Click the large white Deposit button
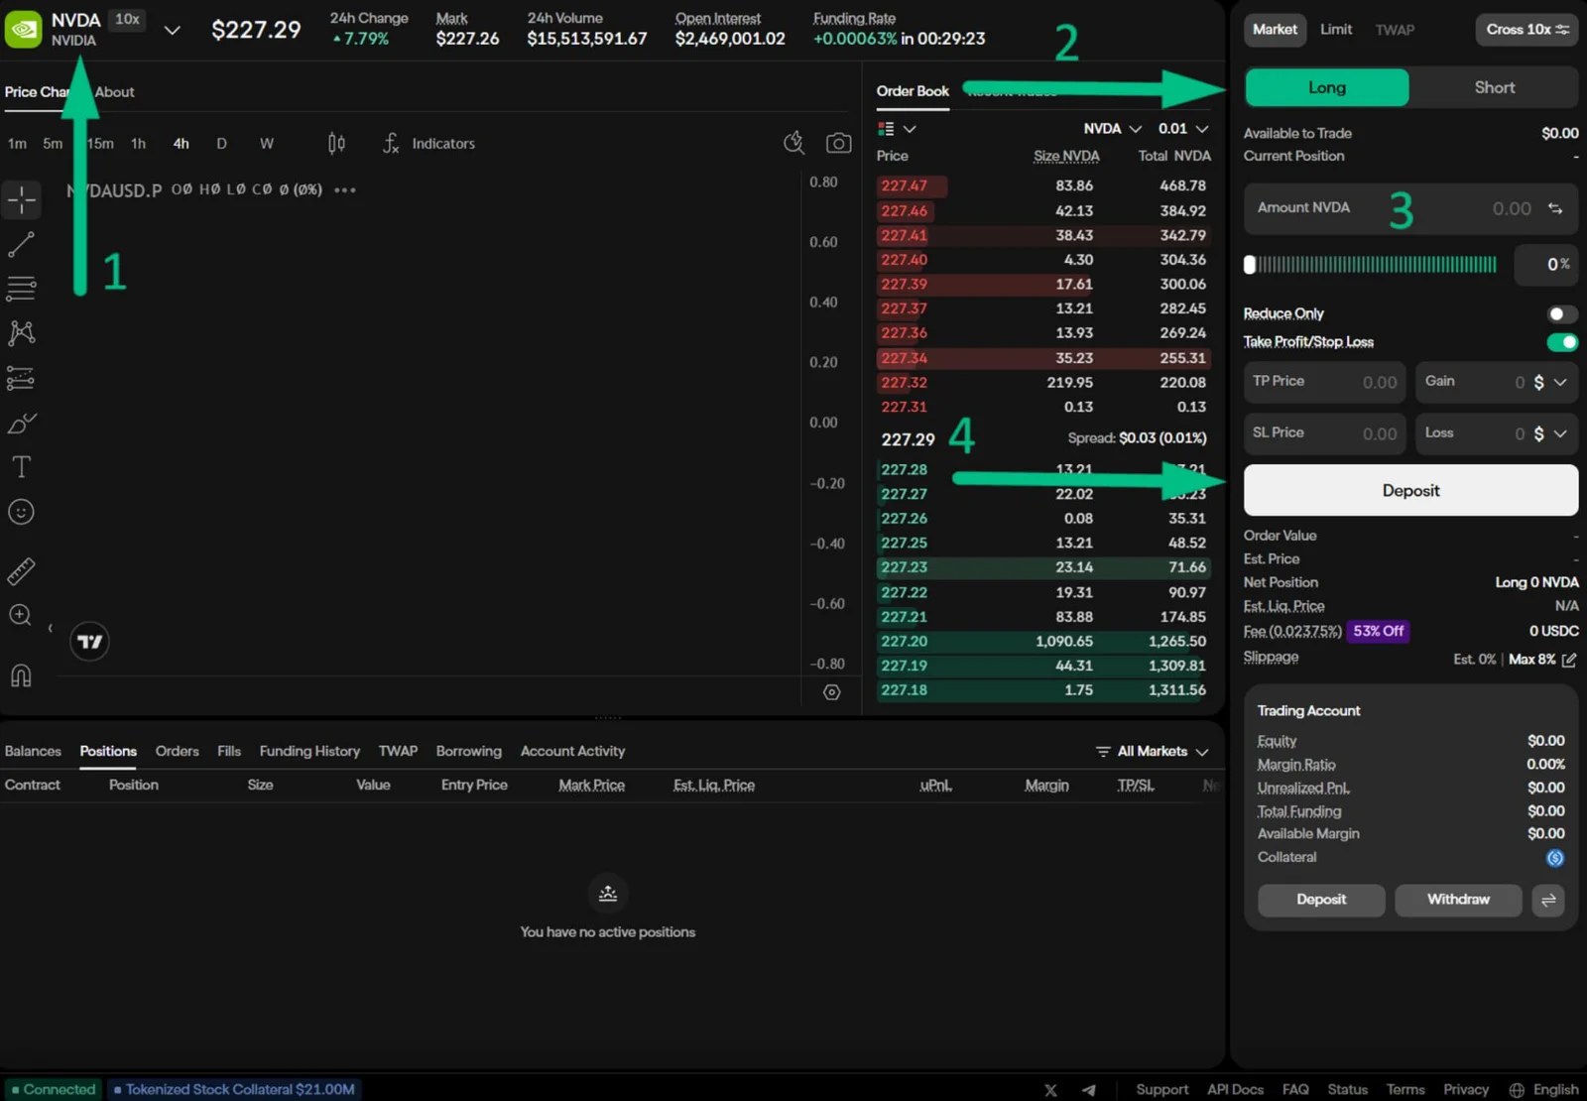This screenshot has width=1587, height=1101. [x=1410, y=490]
